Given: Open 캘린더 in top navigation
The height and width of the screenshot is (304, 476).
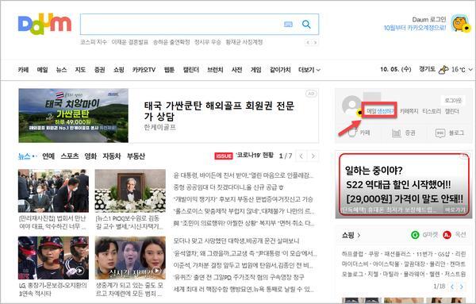Looking at the screenshot, I should click(x=190, y=70).
